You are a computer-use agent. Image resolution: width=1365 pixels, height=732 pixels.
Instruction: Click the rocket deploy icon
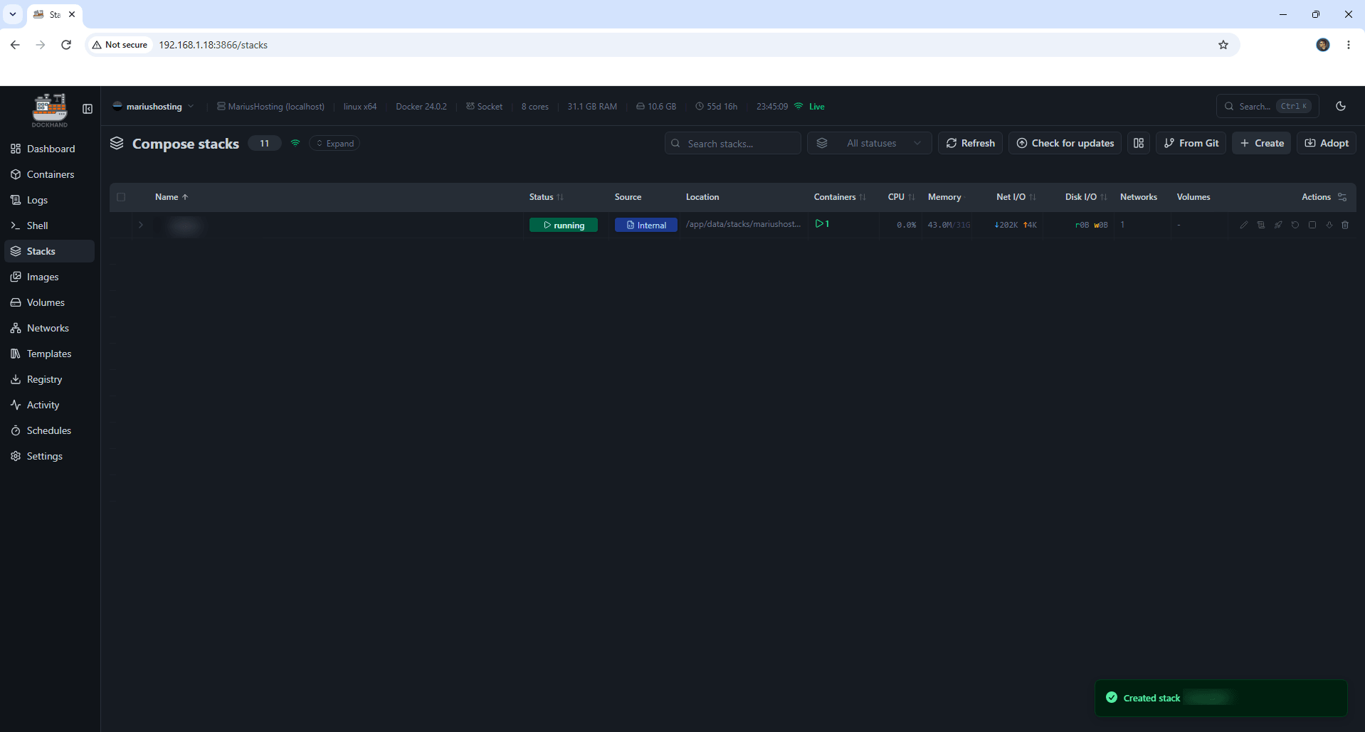point(1277,225)
